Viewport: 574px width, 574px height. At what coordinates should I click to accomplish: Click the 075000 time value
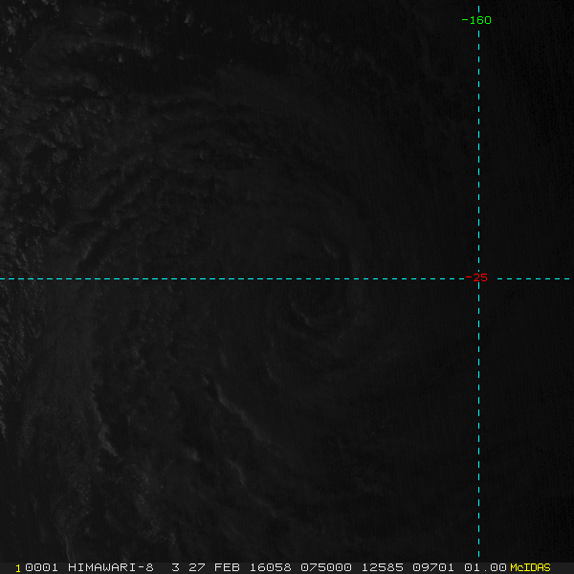[326, 567]
